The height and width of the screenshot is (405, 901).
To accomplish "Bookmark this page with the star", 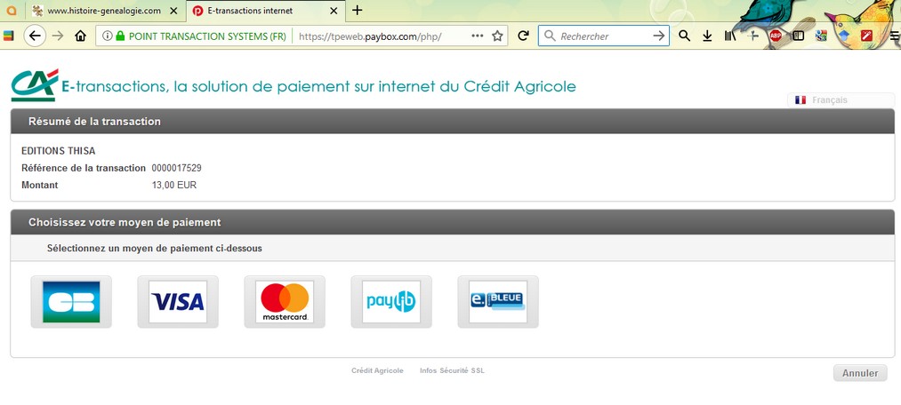I will (497, 36).
